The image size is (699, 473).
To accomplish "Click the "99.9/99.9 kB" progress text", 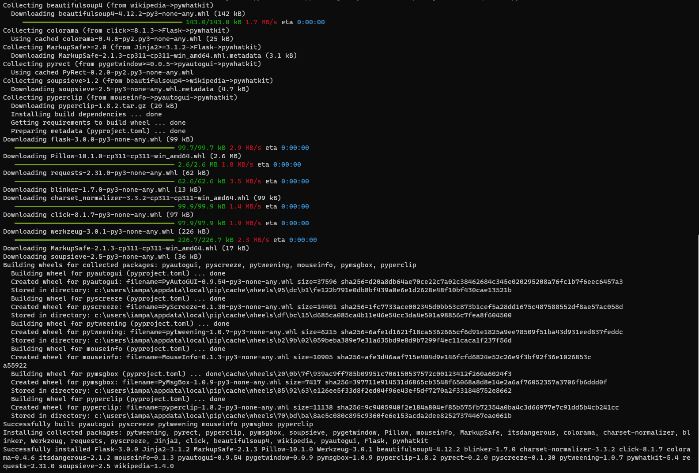I will click(202, 206).
